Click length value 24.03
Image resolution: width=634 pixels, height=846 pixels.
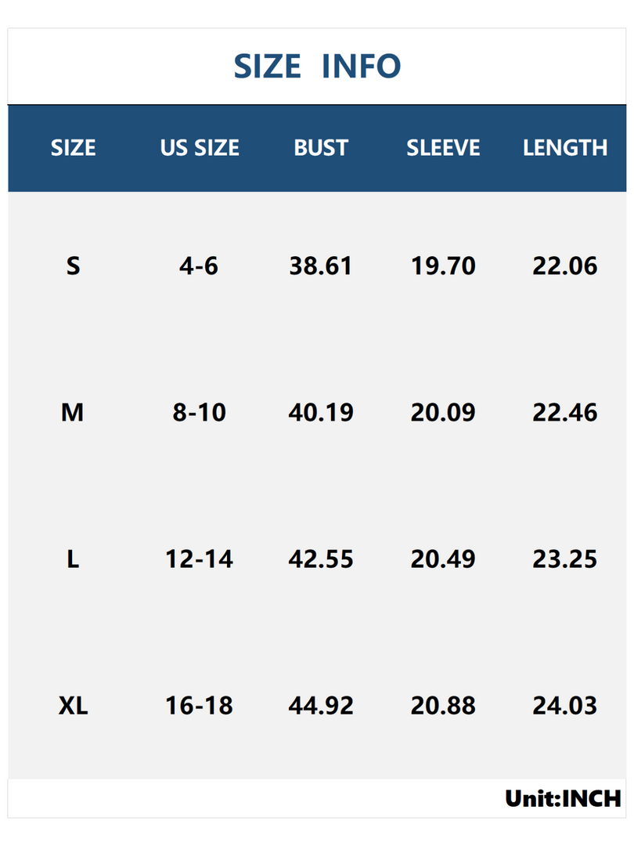click(565, 706)
